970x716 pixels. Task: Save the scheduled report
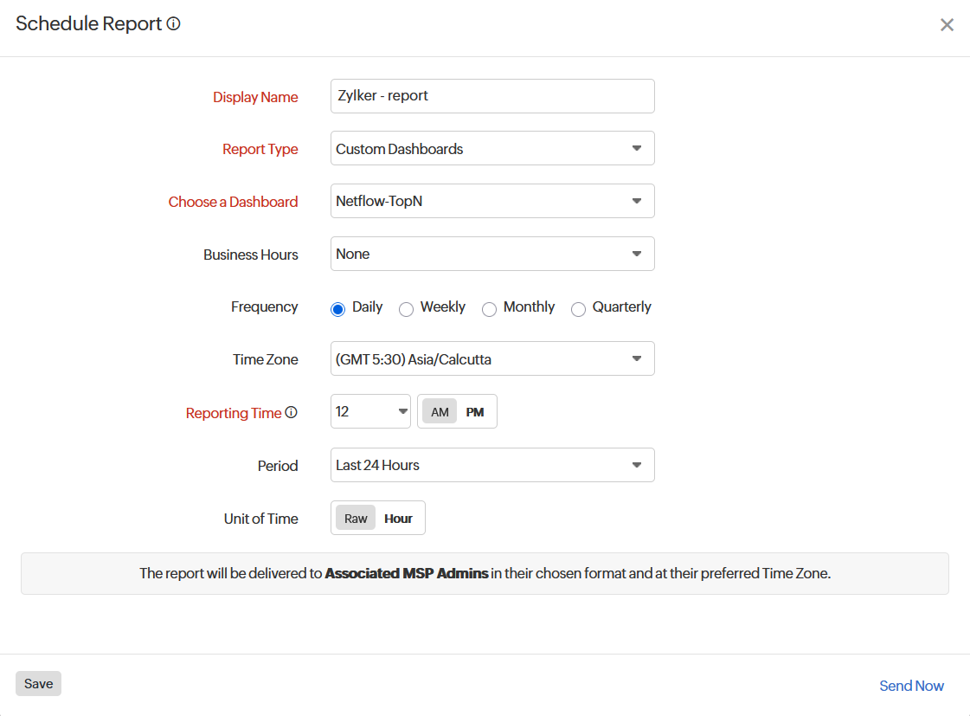pyautogui.click(x=38, y=683)
